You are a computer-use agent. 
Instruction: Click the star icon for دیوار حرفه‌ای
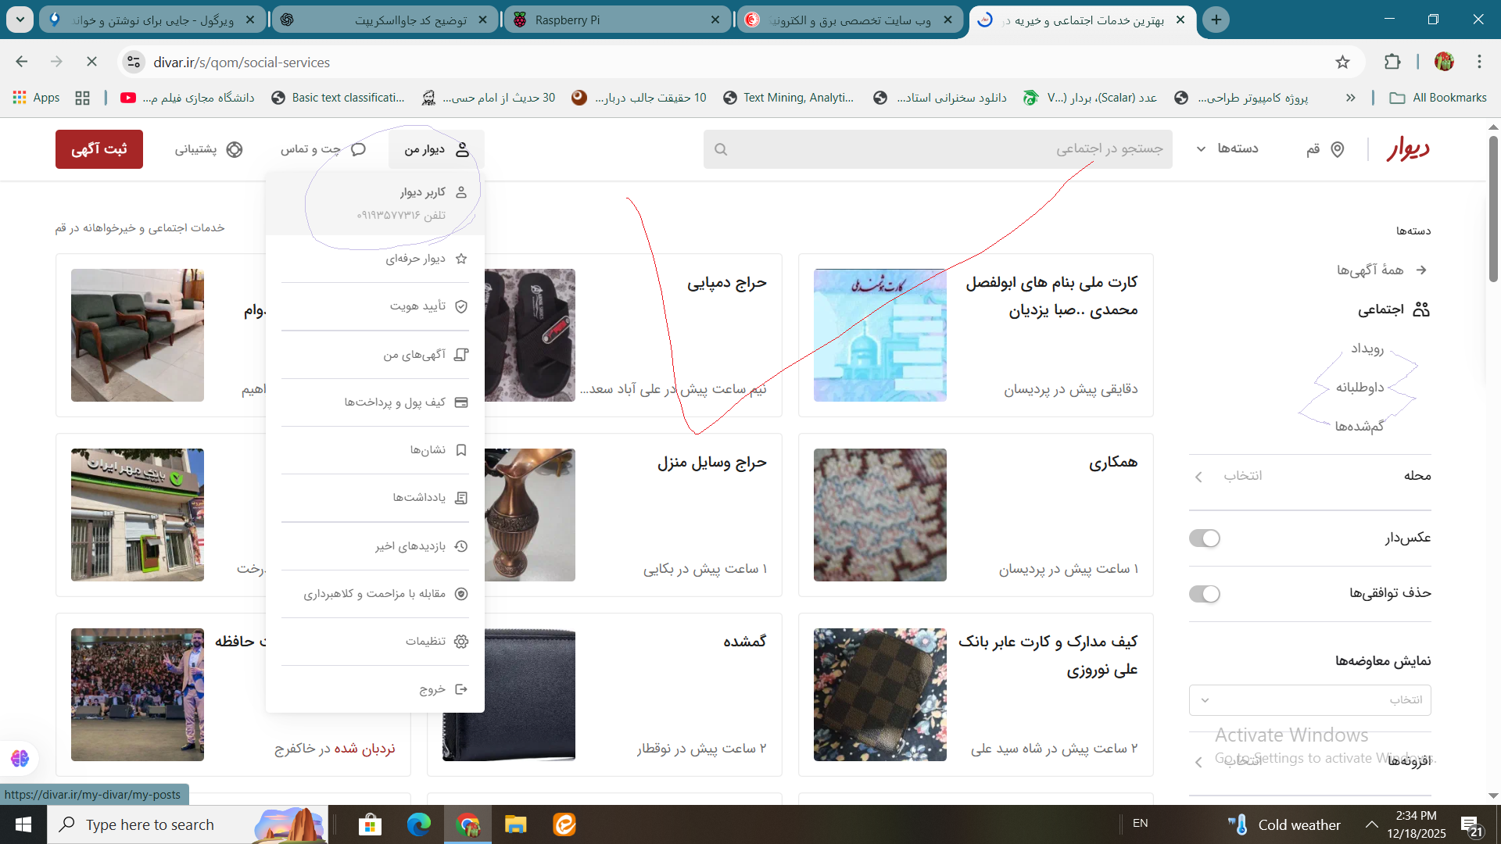tap(461, 259)
